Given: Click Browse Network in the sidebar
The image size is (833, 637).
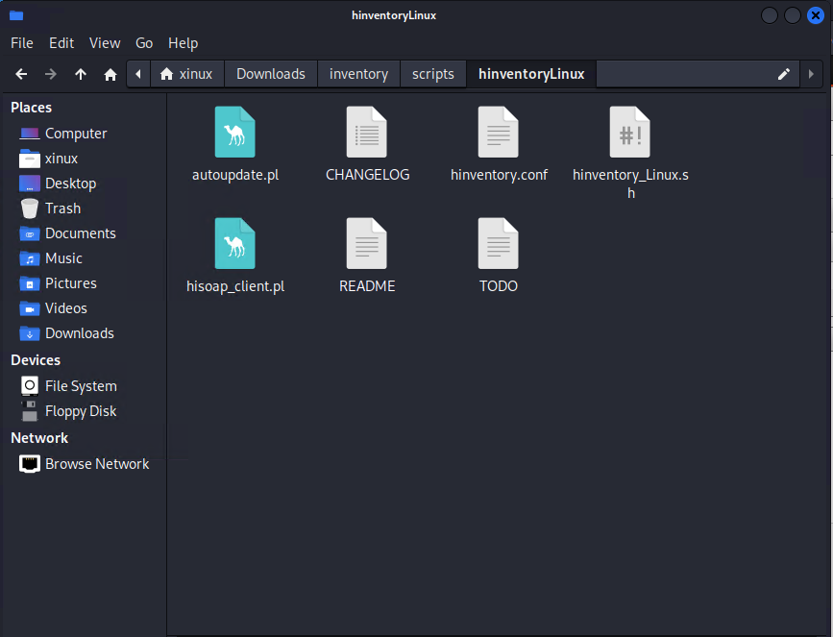Looking at the screenshot, I should tap(96, 464).
